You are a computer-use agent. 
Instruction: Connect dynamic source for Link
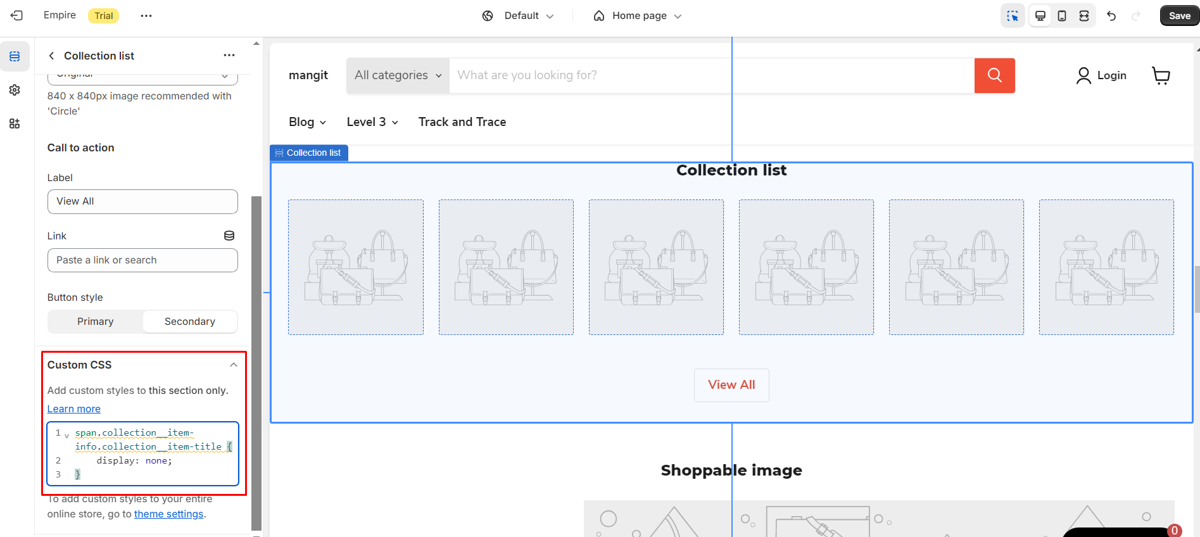229,236
